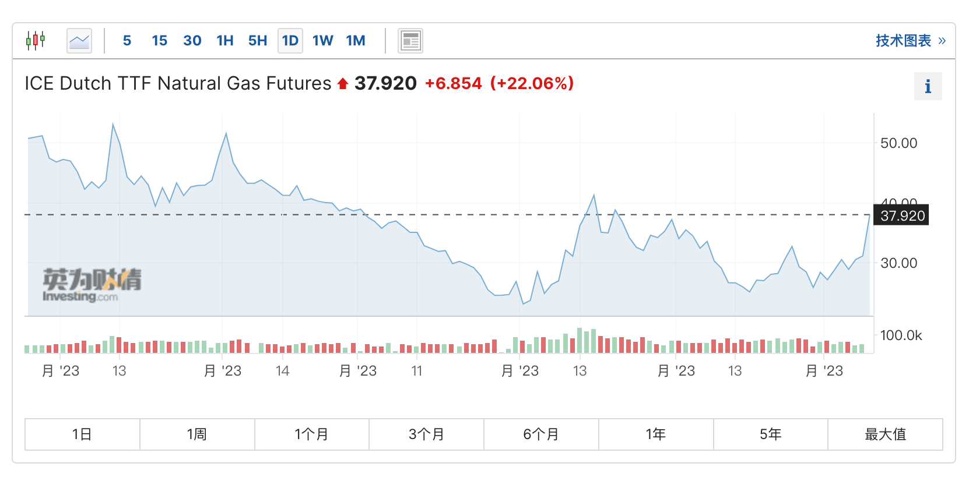
Task: Choose the 5H time interval
Action: [258, 41]
